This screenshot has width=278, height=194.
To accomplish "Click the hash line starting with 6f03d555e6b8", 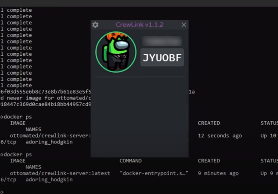I will [x=45, y=92].
